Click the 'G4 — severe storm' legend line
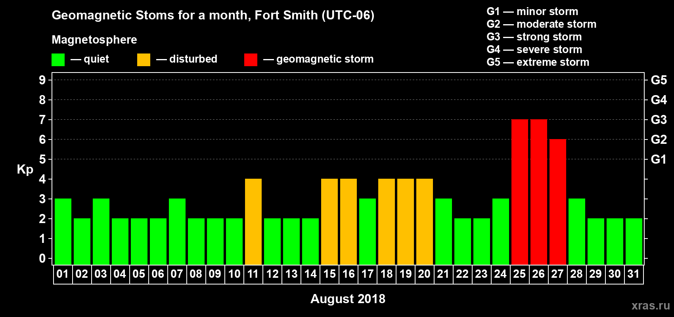The image size is (674, 317). 534,50
